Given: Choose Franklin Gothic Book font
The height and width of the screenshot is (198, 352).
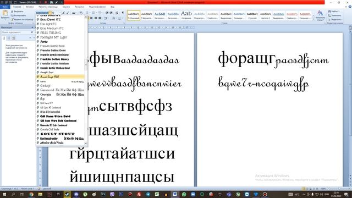Looking at the screenshot, I should click(x=60, y=46).
